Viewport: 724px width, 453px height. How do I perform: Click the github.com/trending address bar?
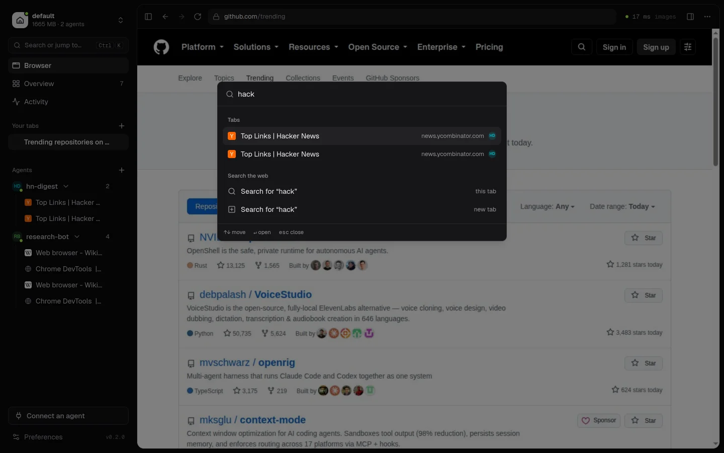pos(412,17)
